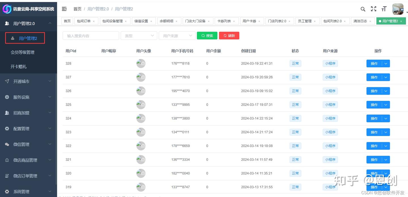Open the user profile avatar menu

[398, 9]
